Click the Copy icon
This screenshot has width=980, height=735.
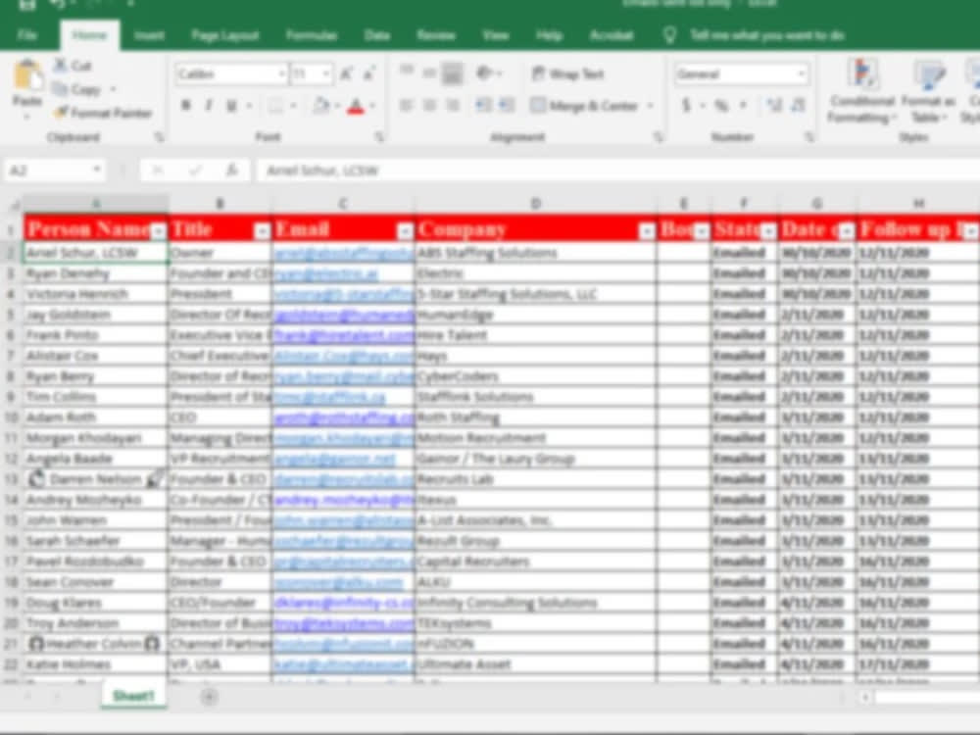pyautogui.click(x=60, y=89)
